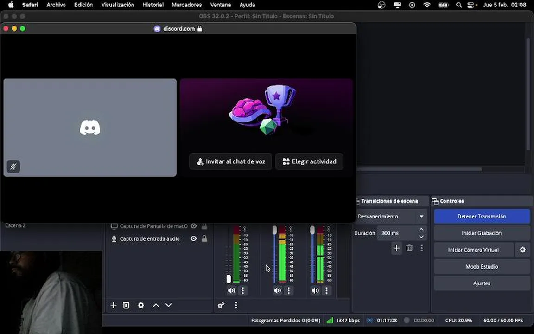Screen dimensions: 534x334
Task: Click Detener Transmisión button
Action: coord(482,217)
